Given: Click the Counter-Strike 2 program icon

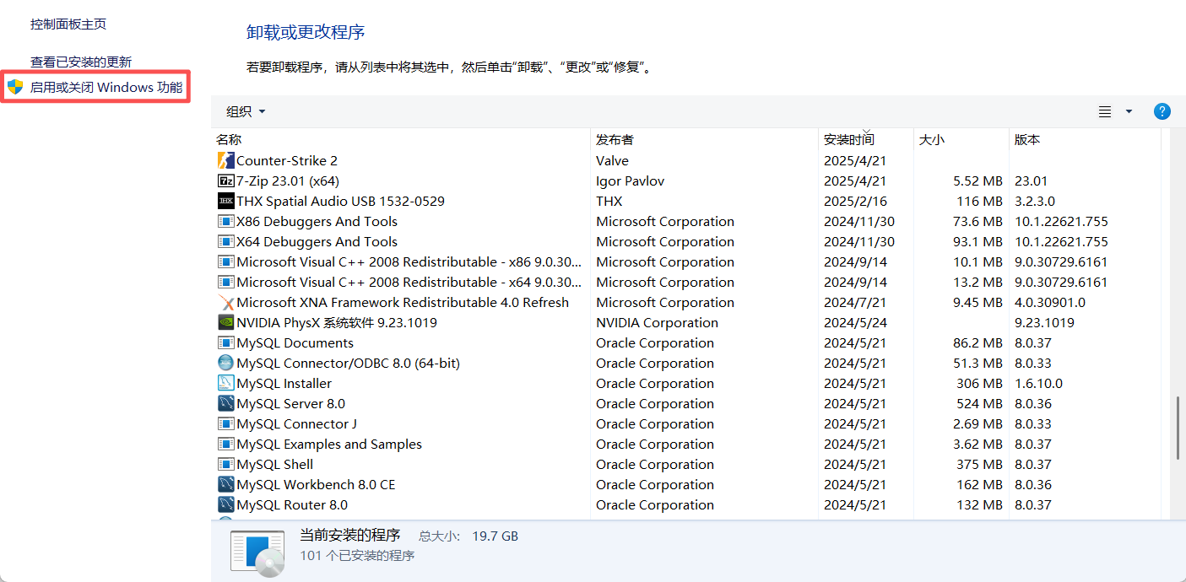Looking at the screenshot, I should (x=225, y=160).
